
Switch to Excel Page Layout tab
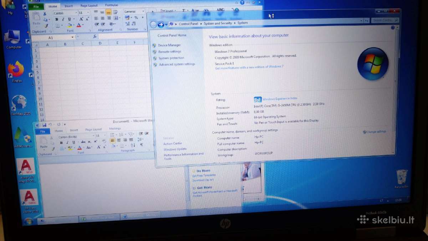coord(89,6)
